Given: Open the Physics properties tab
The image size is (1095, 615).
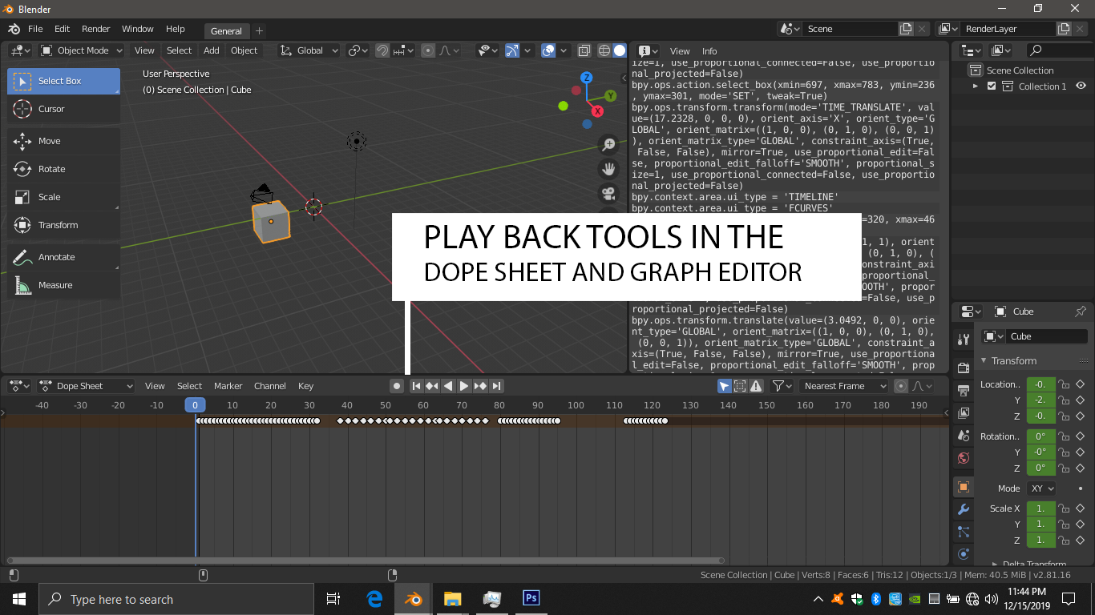Looking at the screenshot, I should point(964,554).
